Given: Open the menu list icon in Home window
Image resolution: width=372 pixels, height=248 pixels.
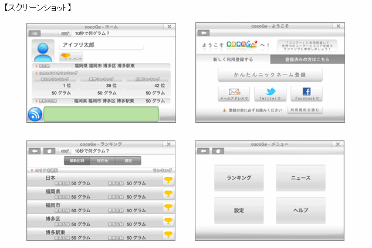Looking at the screenshot, I should click(35, 33).
